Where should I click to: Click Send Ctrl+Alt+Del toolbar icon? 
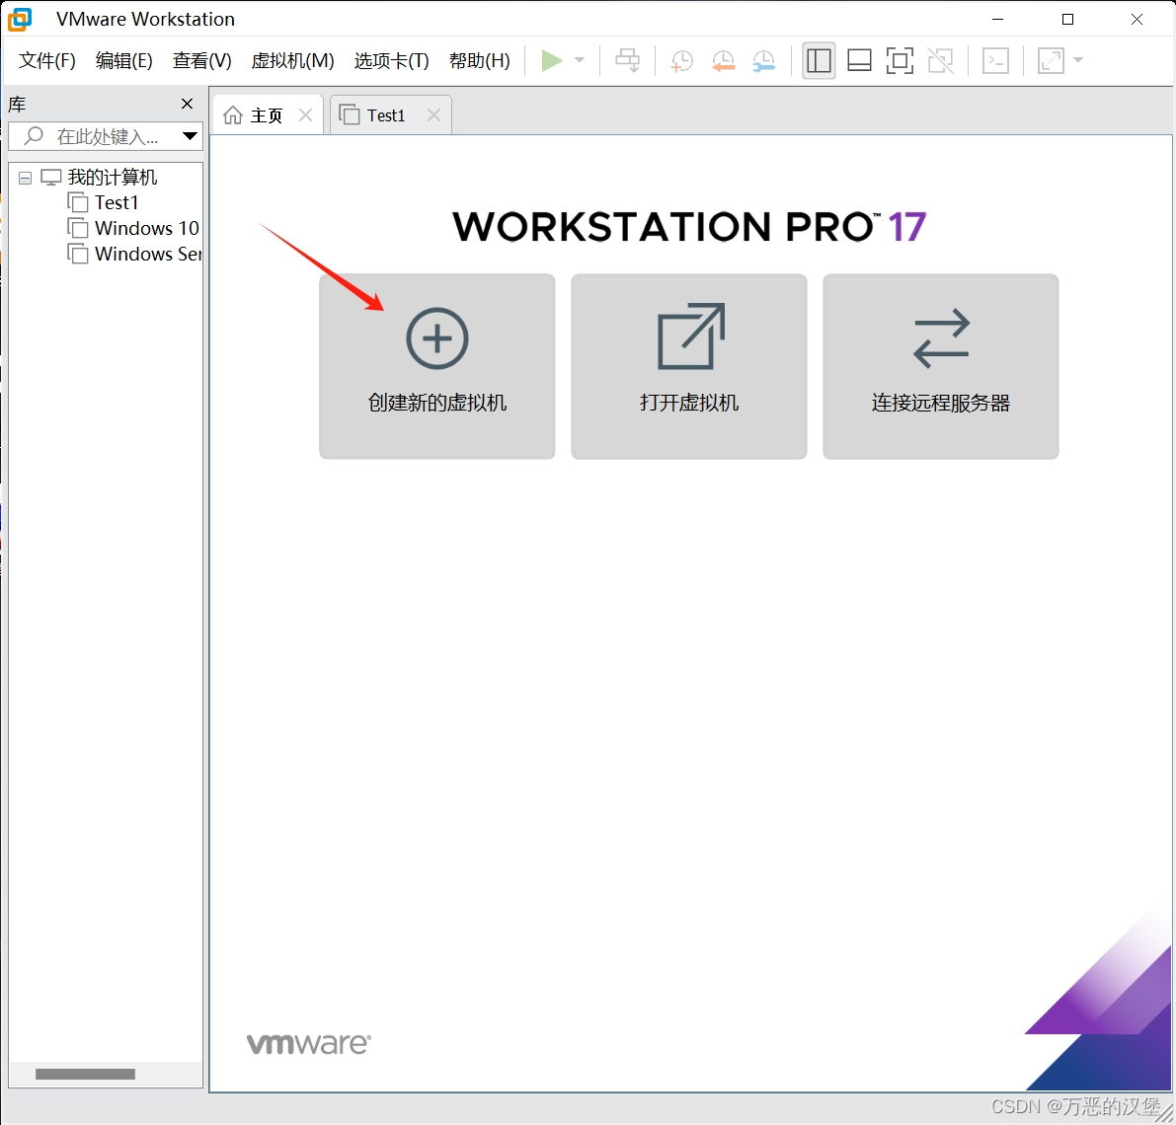click(628, 61)
